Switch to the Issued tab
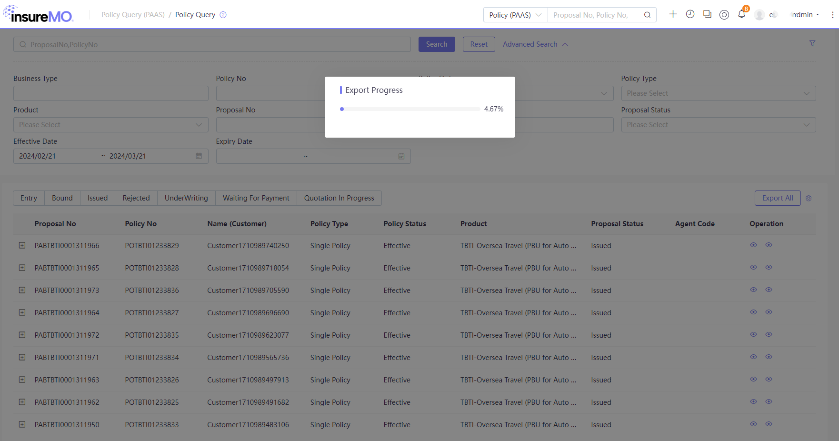Screen dimensions: 839x441 click(98, 198)
